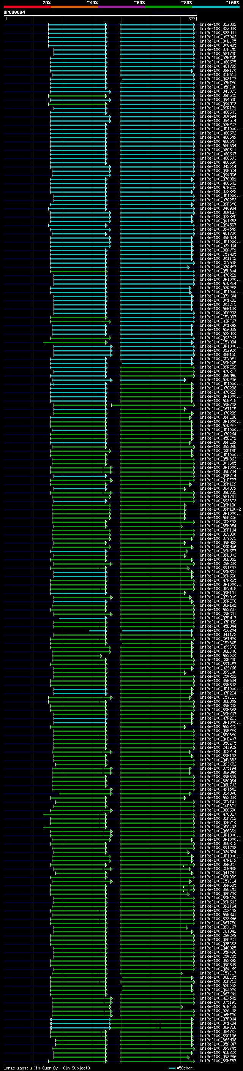Select label UniRef100_B8B155

click(x=218, y=354)
